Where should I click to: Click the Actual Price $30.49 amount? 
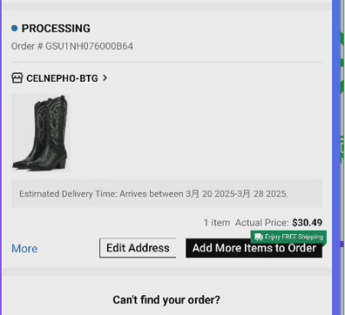point(307,222)
